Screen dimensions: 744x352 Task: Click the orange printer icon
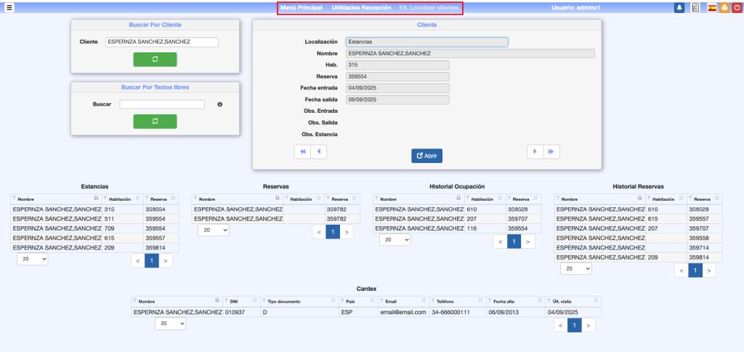(x=724, y=7)
